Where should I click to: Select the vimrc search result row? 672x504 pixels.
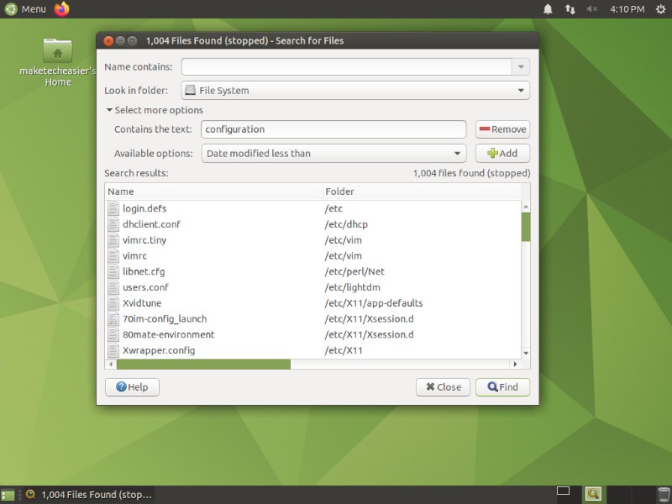point(210,255)
